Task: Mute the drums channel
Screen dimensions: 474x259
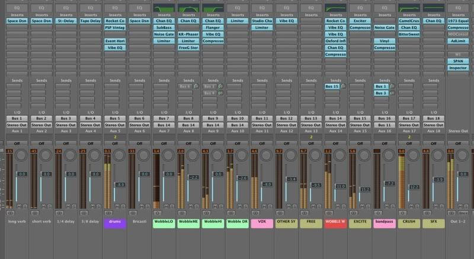Action: (117, 206)
